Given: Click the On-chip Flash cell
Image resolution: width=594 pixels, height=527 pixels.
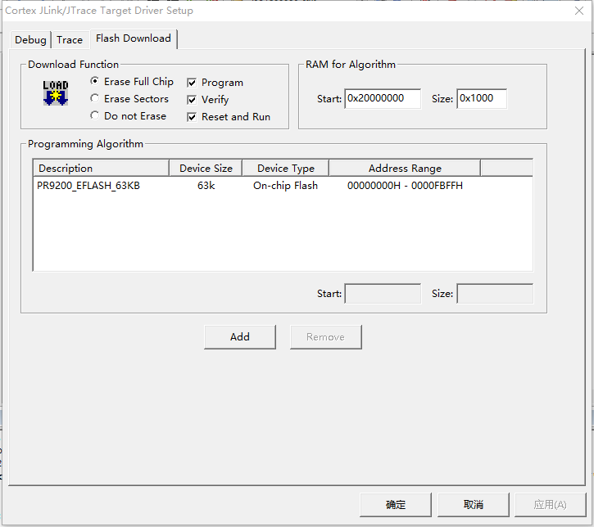Looking at the screenshot, I should 285,186.
